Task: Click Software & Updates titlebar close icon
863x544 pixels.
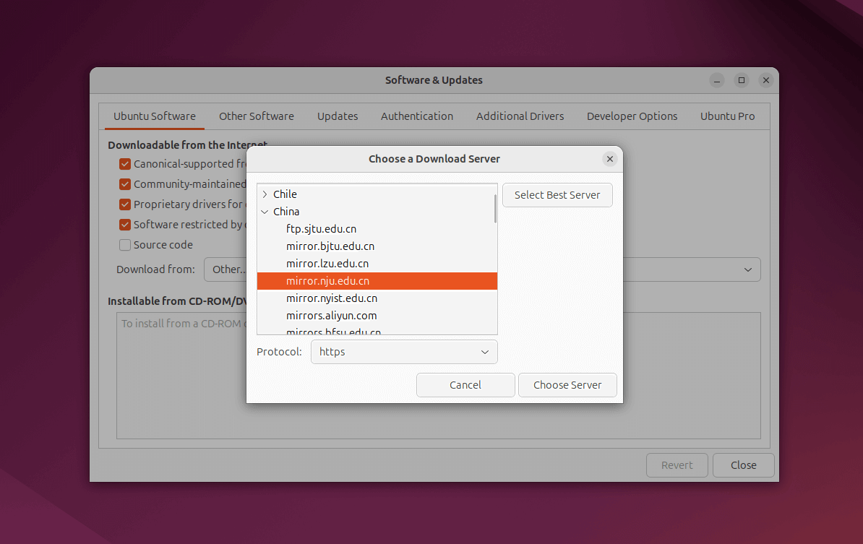Action: pyautogui.click(x=765, y=80)
